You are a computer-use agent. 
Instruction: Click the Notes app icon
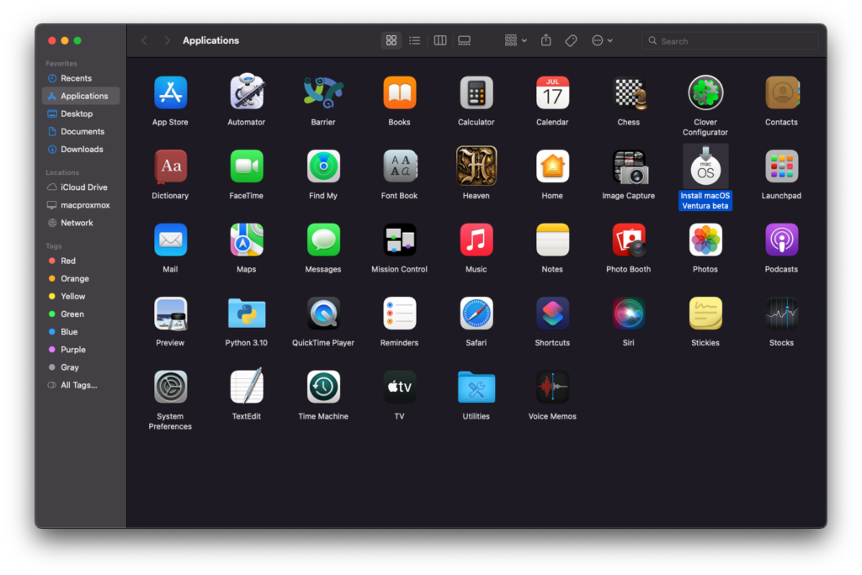[x=552, y=240]
